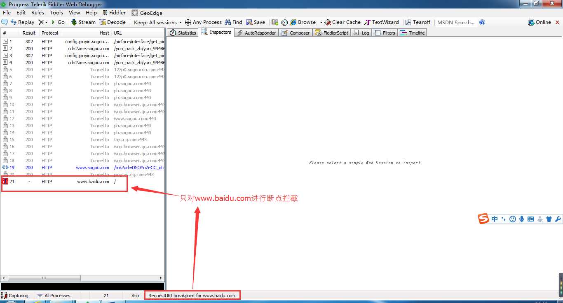Click the lock icon of session 5
The image size is (563, 303).
coord(5,70)
